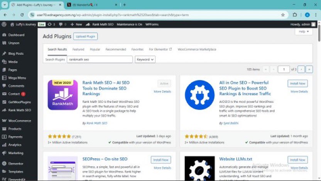
Task: Open Rank Math SEO plugin title link
Action: click(106, 88)
